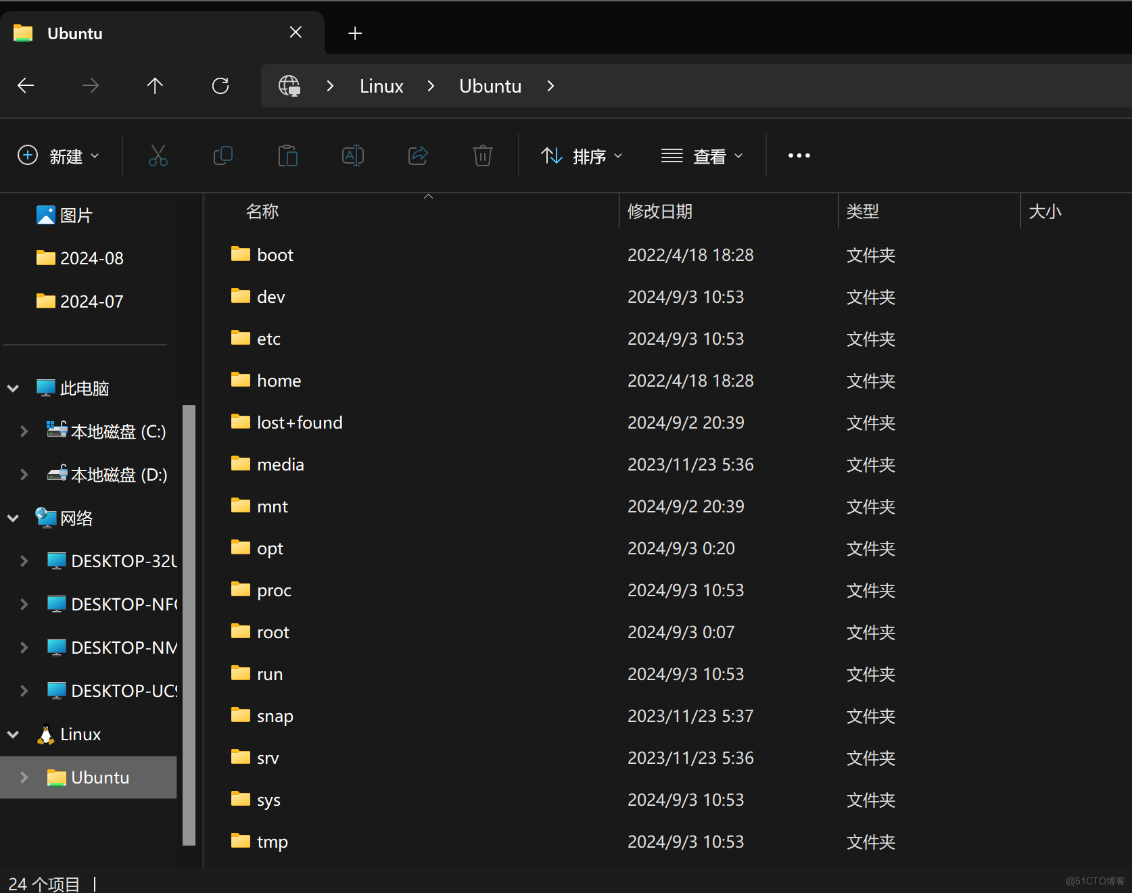This screenshot has height=893, width=1132.
Task: Click the sidebar vertical scrollbar
Action: tap(189, 625)
